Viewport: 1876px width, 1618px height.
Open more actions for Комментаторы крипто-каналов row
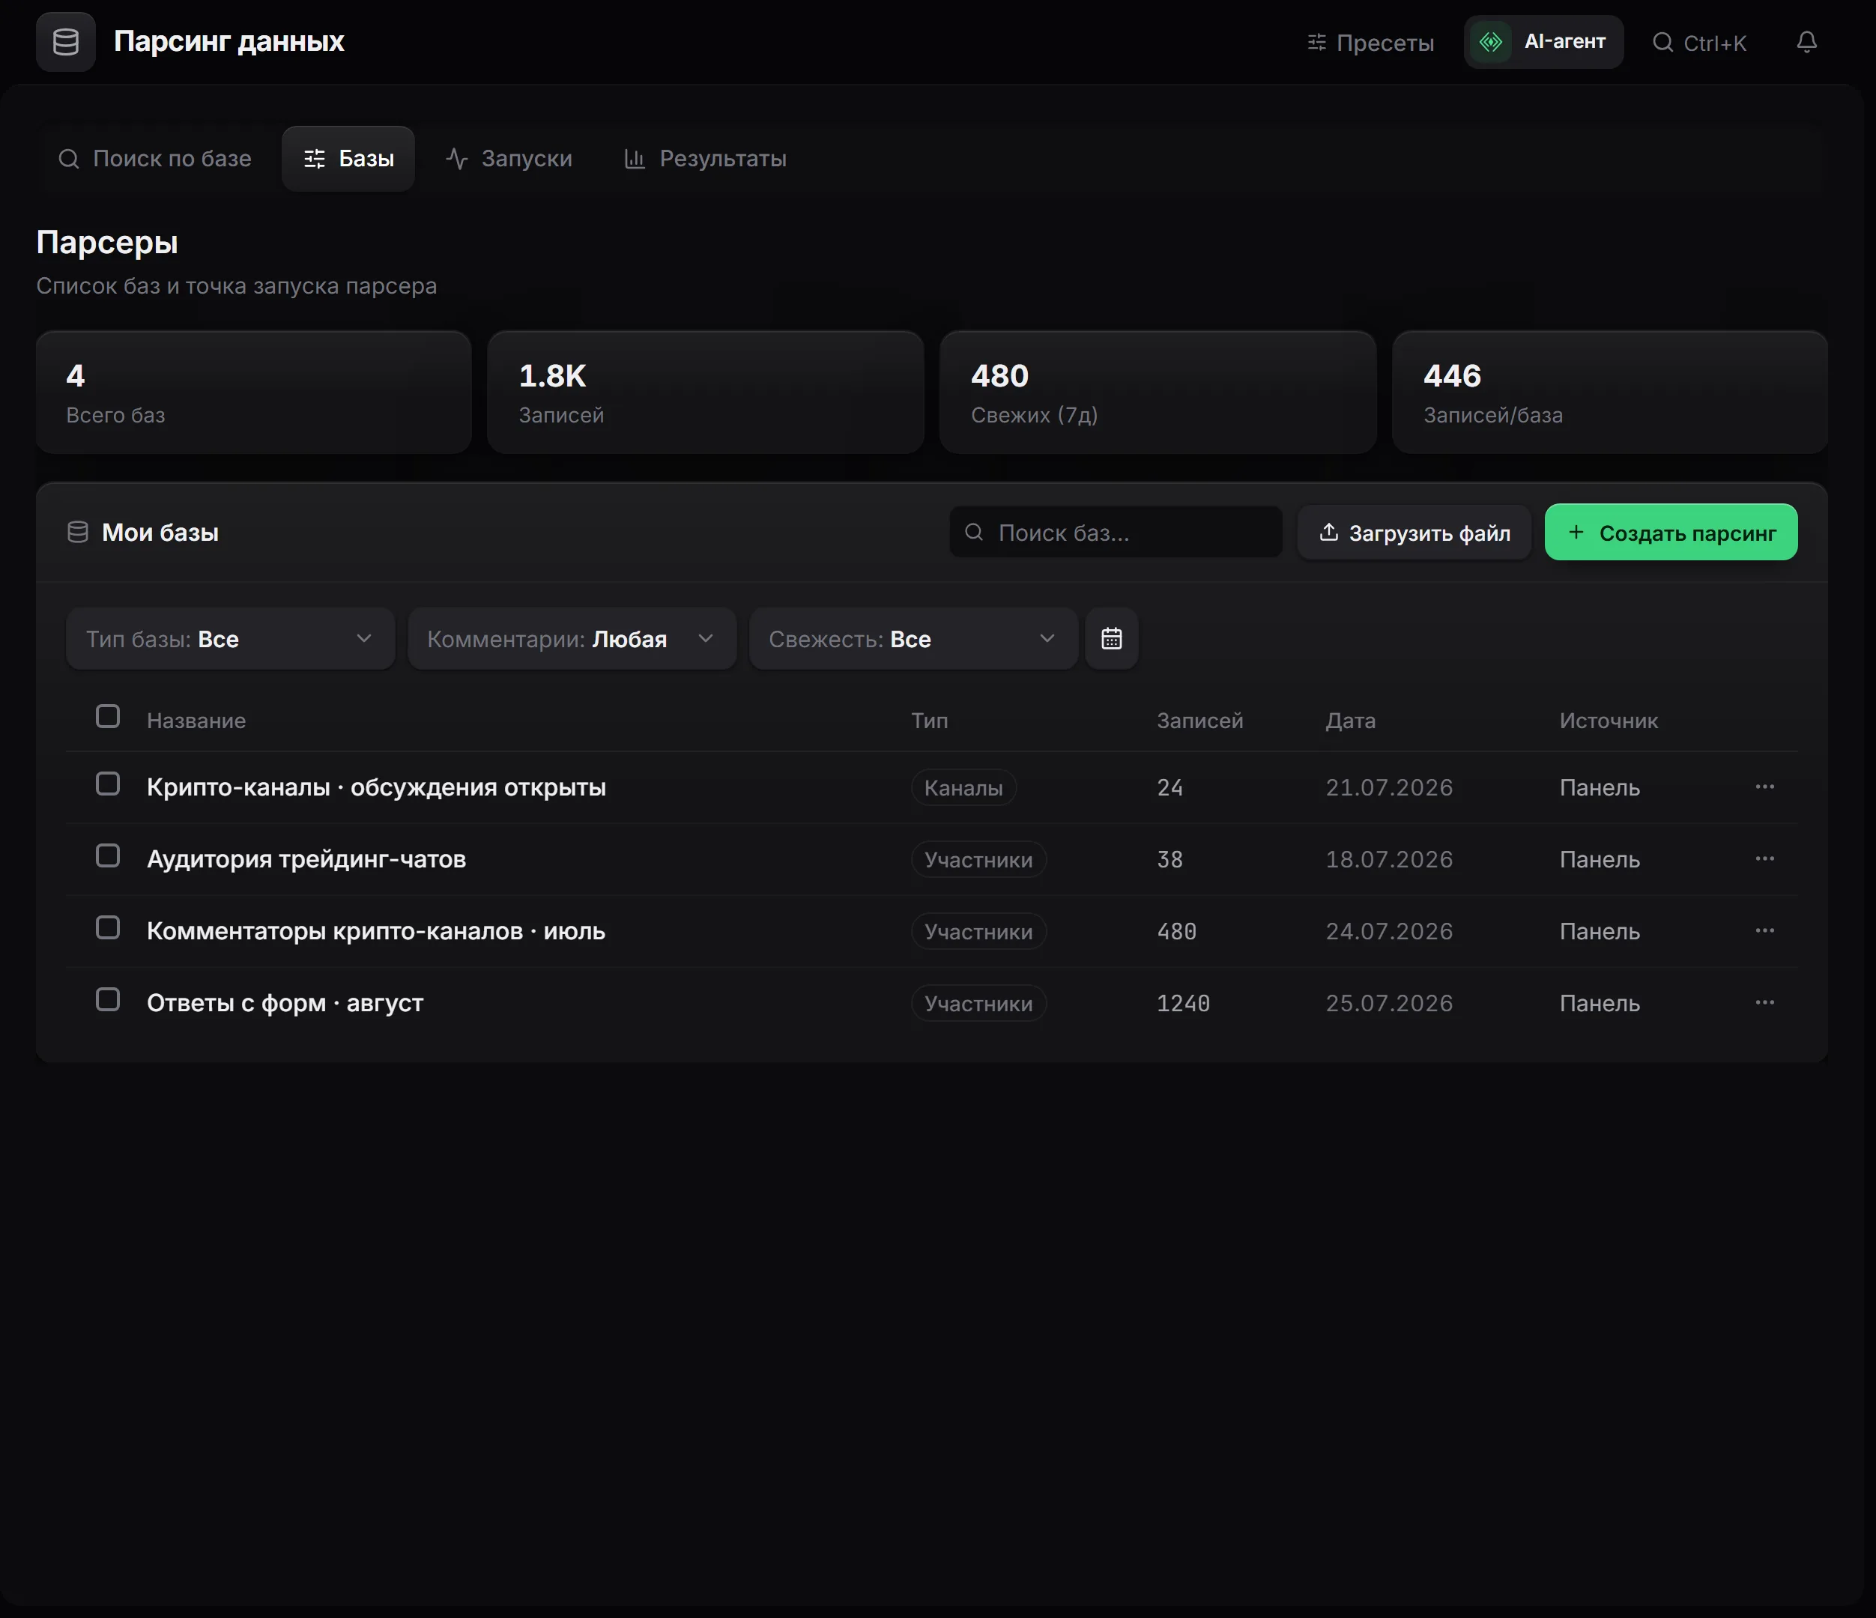click(x=1764, y=931)
